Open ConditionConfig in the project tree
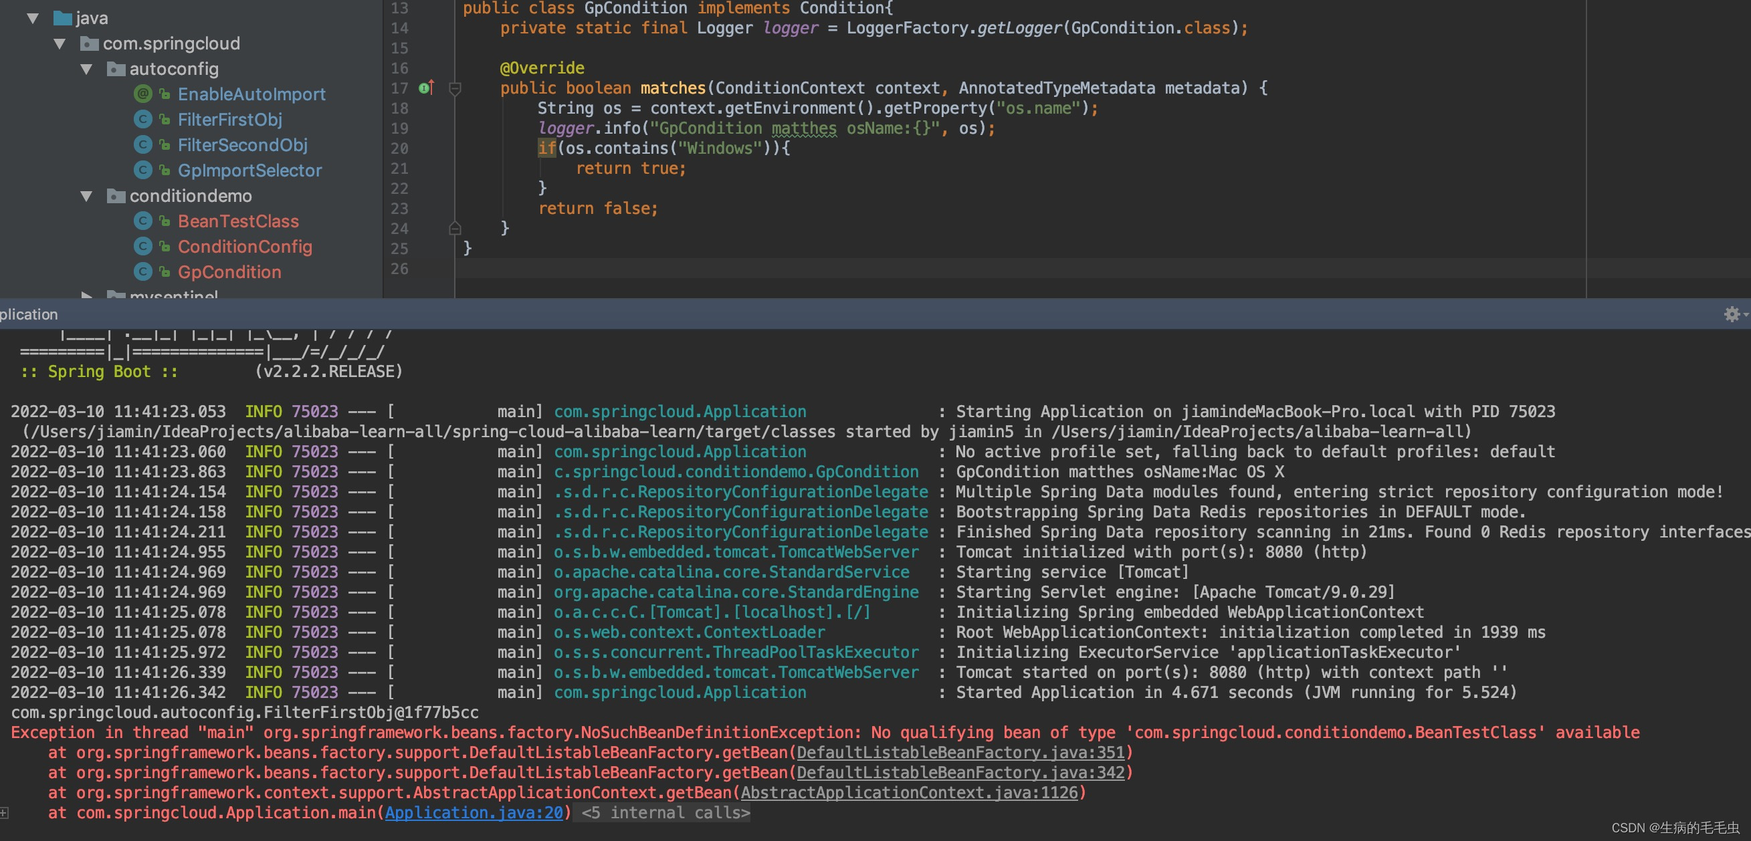Image resolution: width=1751 pixels, height=841 pixels. click(x=245, y=247)
